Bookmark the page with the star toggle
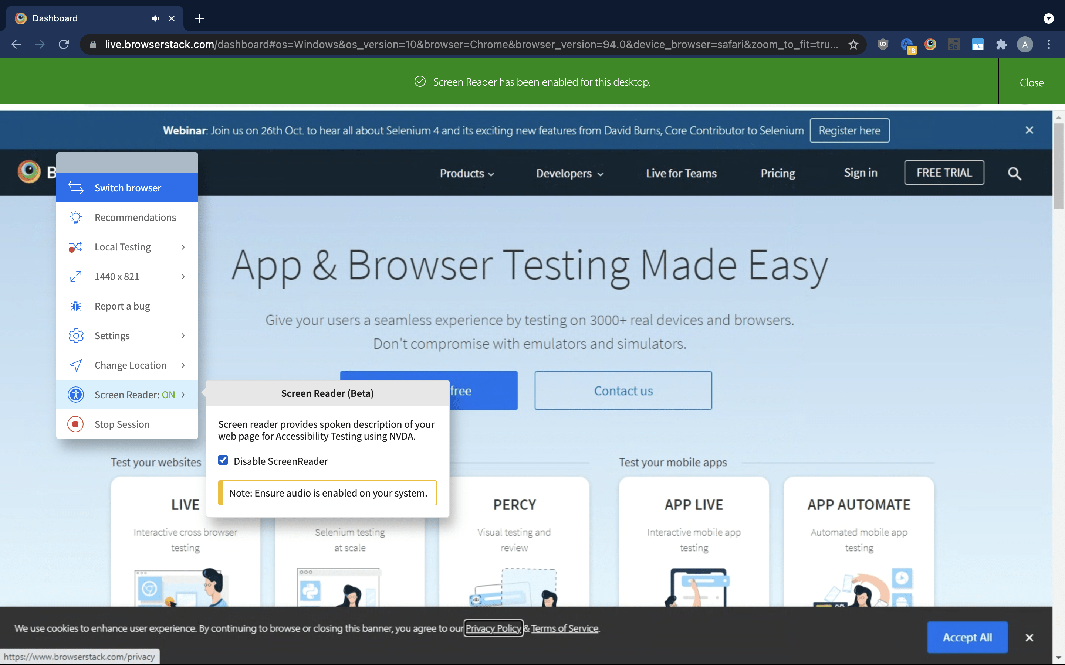 point(853,44)
